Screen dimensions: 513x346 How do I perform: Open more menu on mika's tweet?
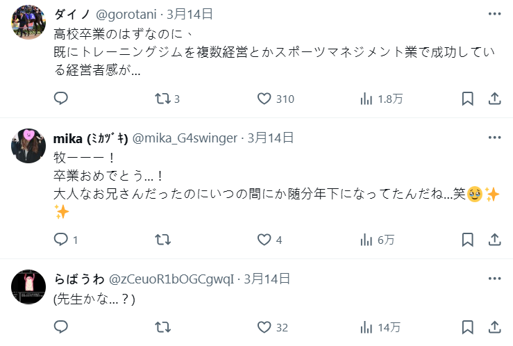point(494,138)
